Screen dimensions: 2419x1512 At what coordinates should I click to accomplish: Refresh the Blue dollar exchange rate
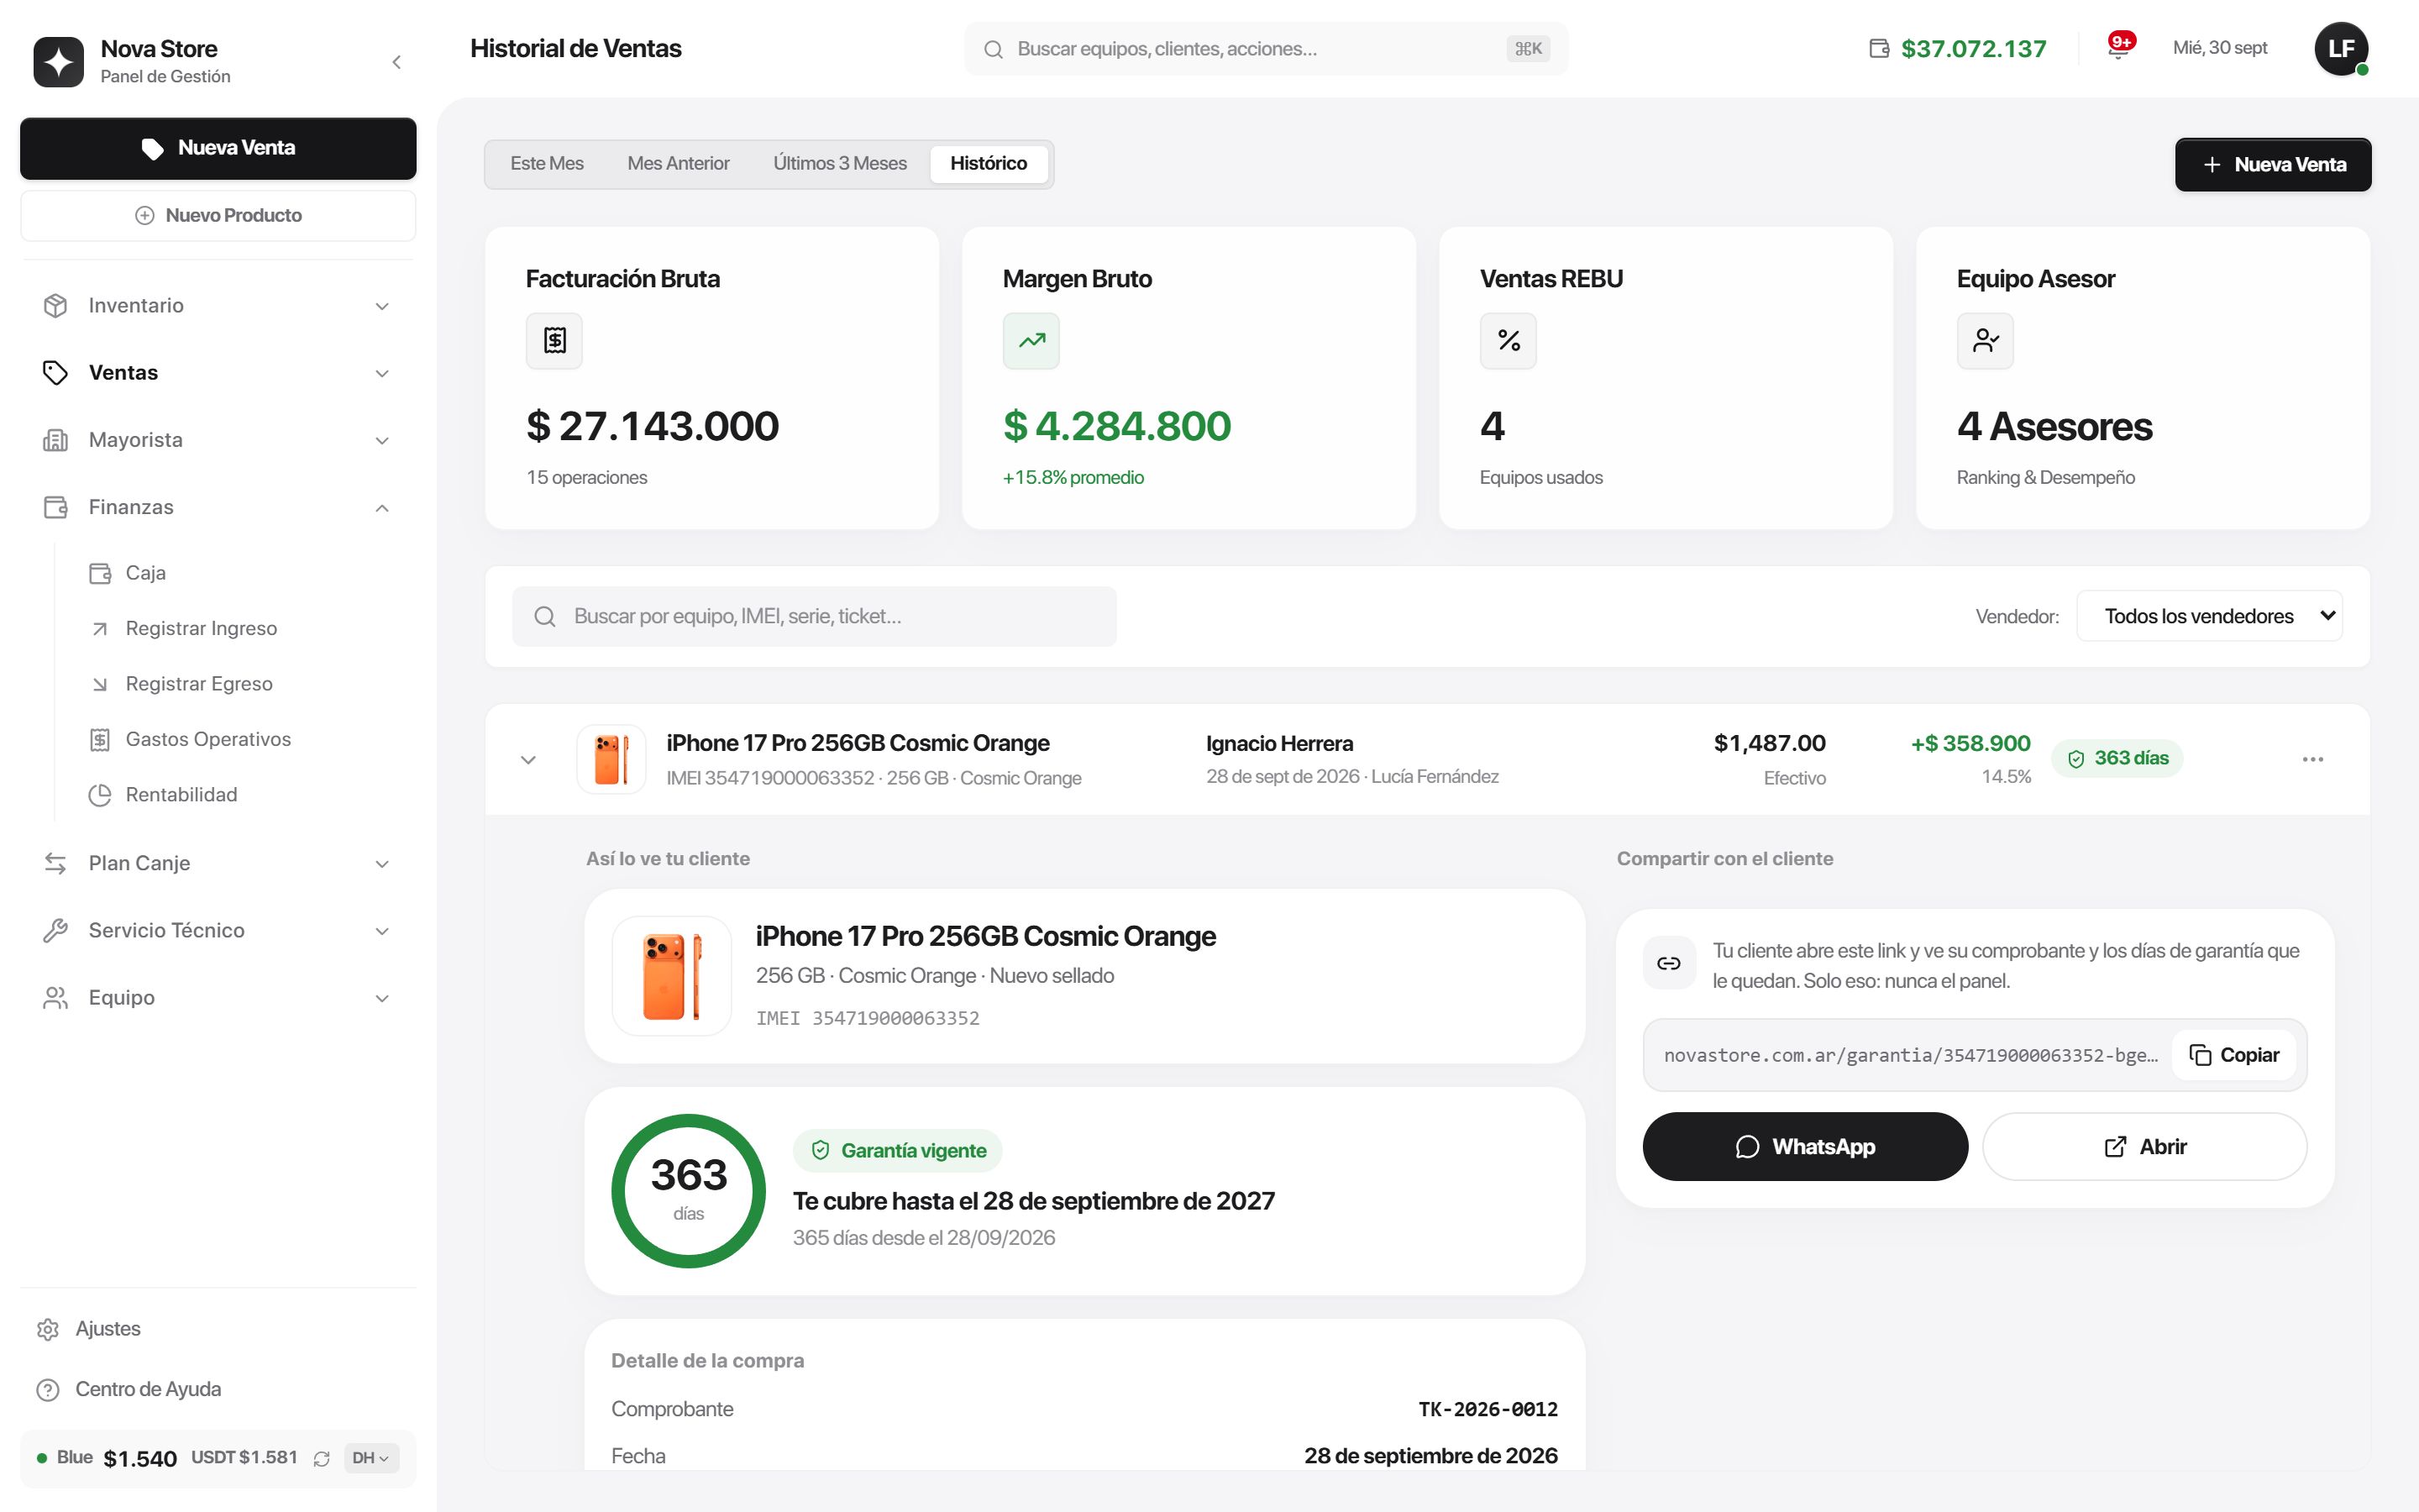(322, 1459)
